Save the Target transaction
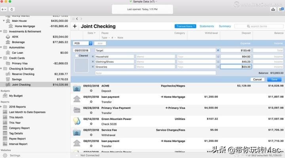285x158 pixels. click(x=274, y=79)
